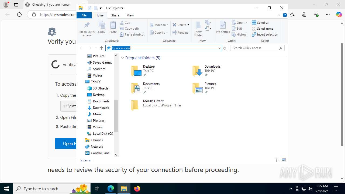Screen dimensions: 345x194
Task: Select Local Disk (C:) in tree
Action: tap(100, 134)
